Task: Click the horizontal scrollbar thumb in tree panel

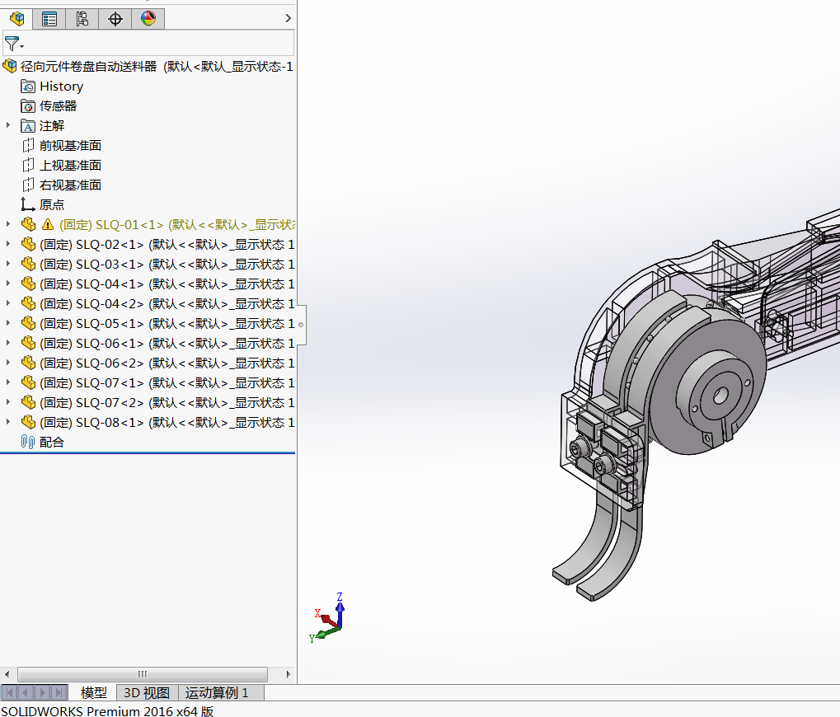Action: 143,674
